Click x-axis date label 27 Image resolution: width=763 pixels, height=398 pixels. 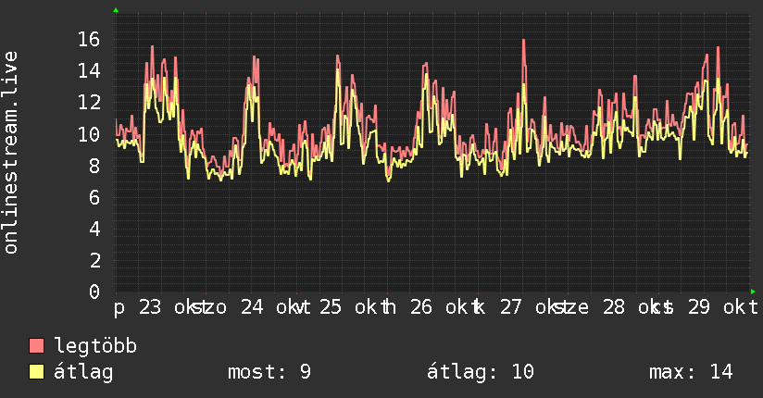511,307
